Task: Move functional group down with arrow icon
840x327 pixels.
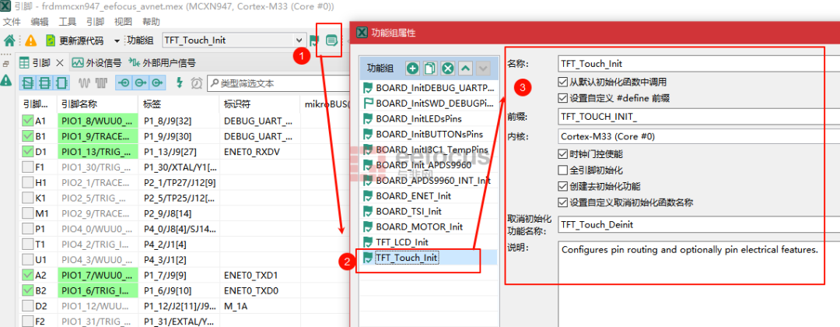Action: 483,68
